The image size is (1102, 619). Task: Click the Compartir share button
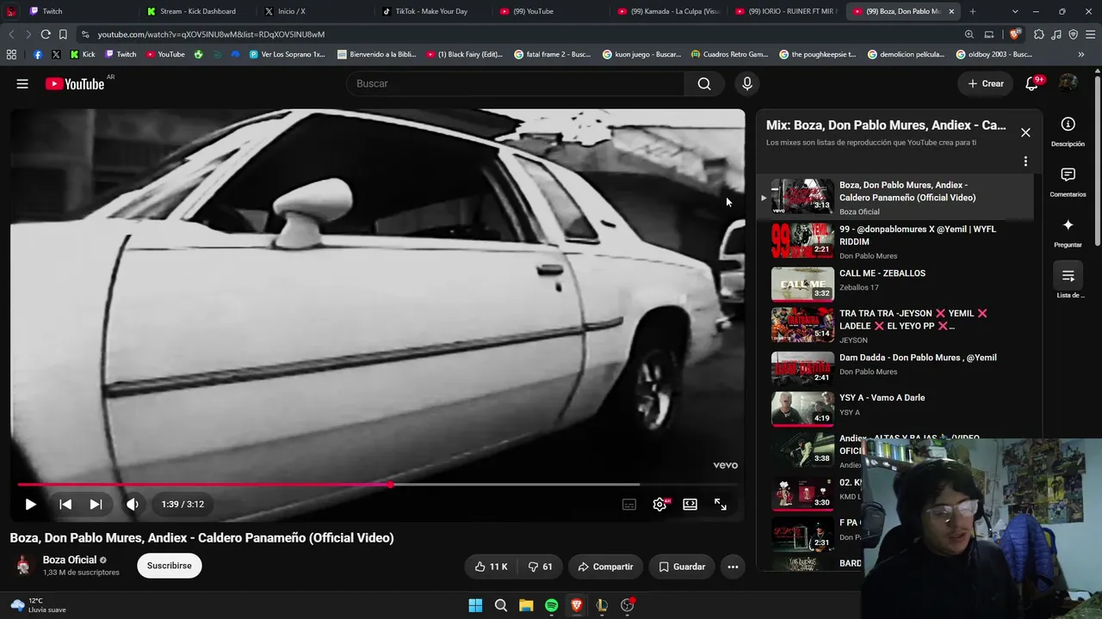[x=605, y=567]
